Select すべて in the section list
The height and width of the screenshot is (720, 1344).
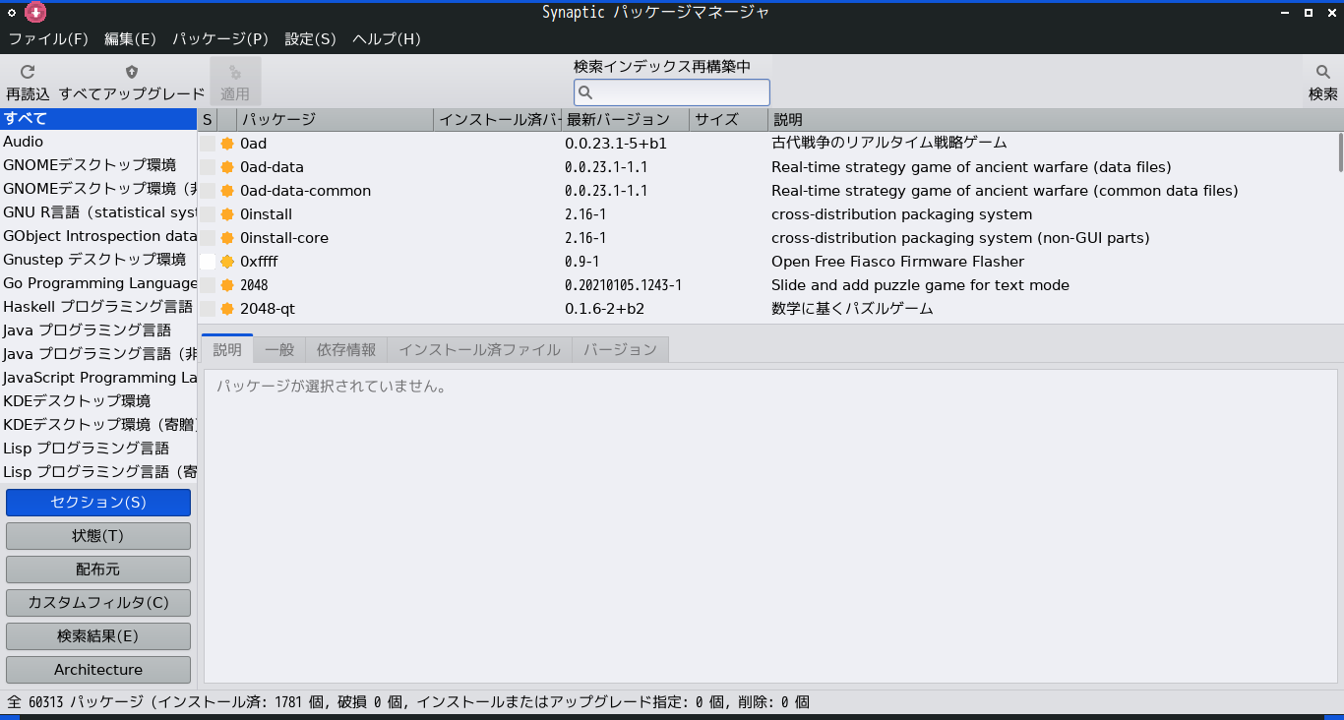(98, 118)
